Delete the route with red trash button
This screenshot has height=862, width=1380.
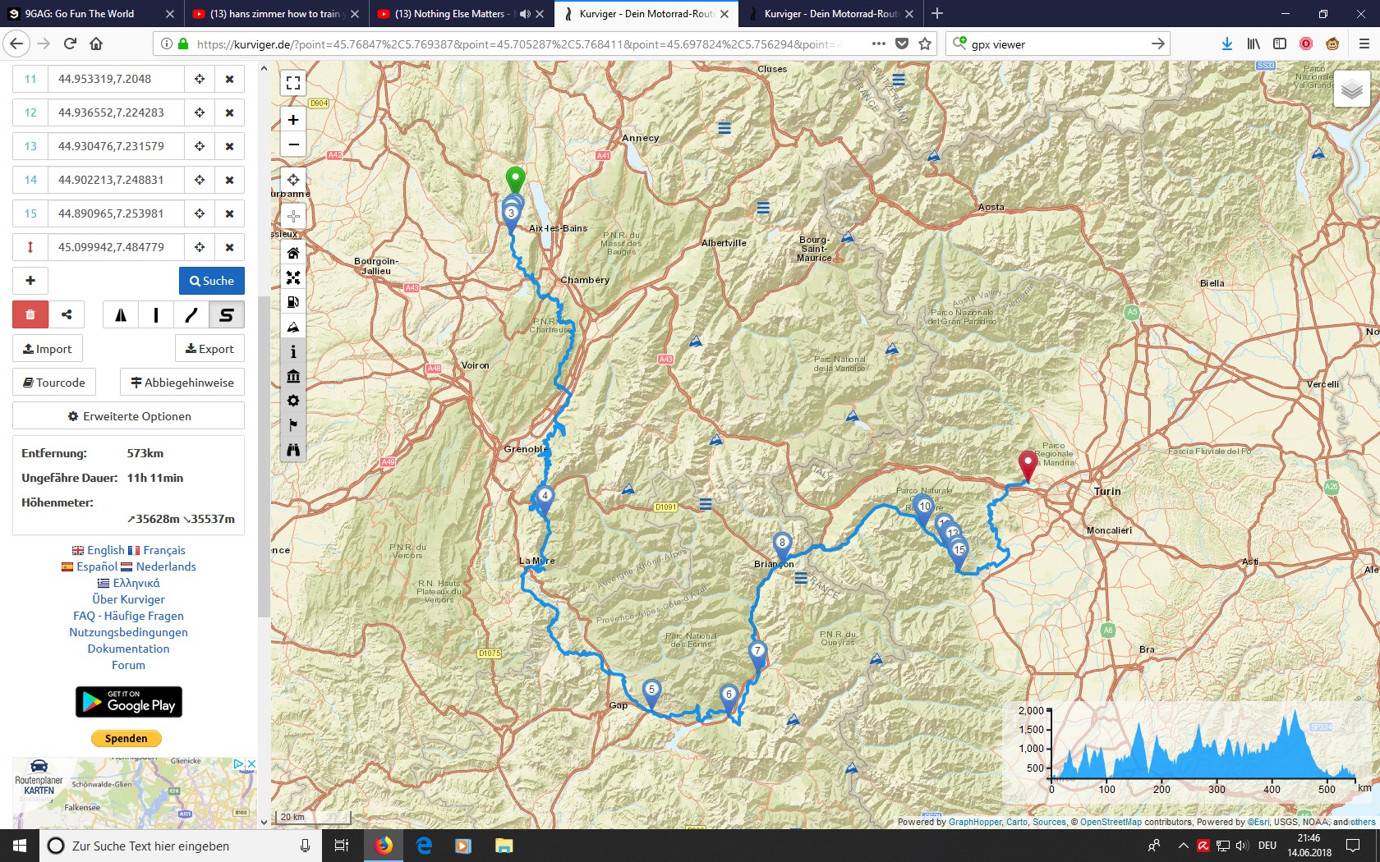pos(30,314)
